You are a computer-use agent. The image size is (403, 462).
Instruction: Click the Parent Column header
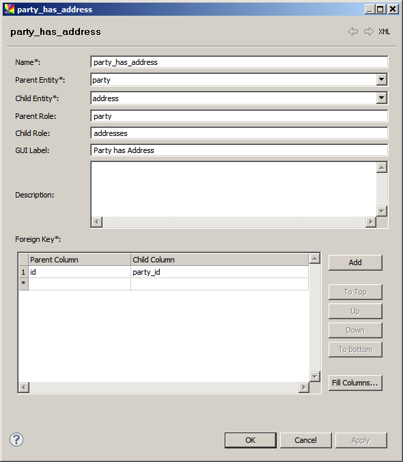79,260
